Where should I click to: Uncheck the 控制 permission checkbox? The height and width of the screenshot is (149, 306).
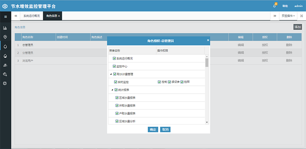(159, 82)
